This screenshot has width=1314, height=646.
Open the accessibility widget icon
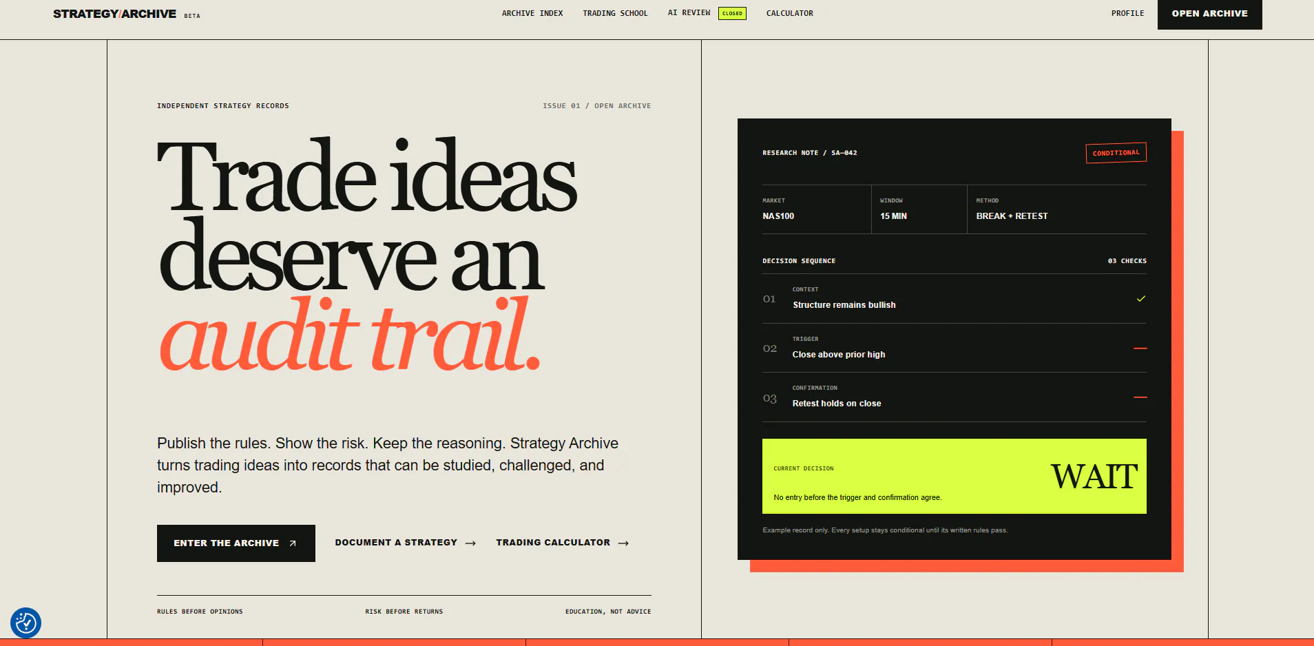coord(26,623)
